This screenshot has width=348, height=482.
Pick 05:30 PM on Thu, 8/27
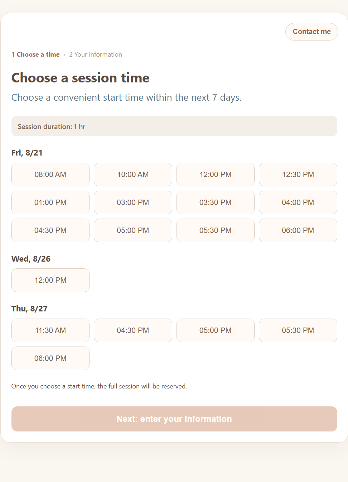click(x=298, y=330)
